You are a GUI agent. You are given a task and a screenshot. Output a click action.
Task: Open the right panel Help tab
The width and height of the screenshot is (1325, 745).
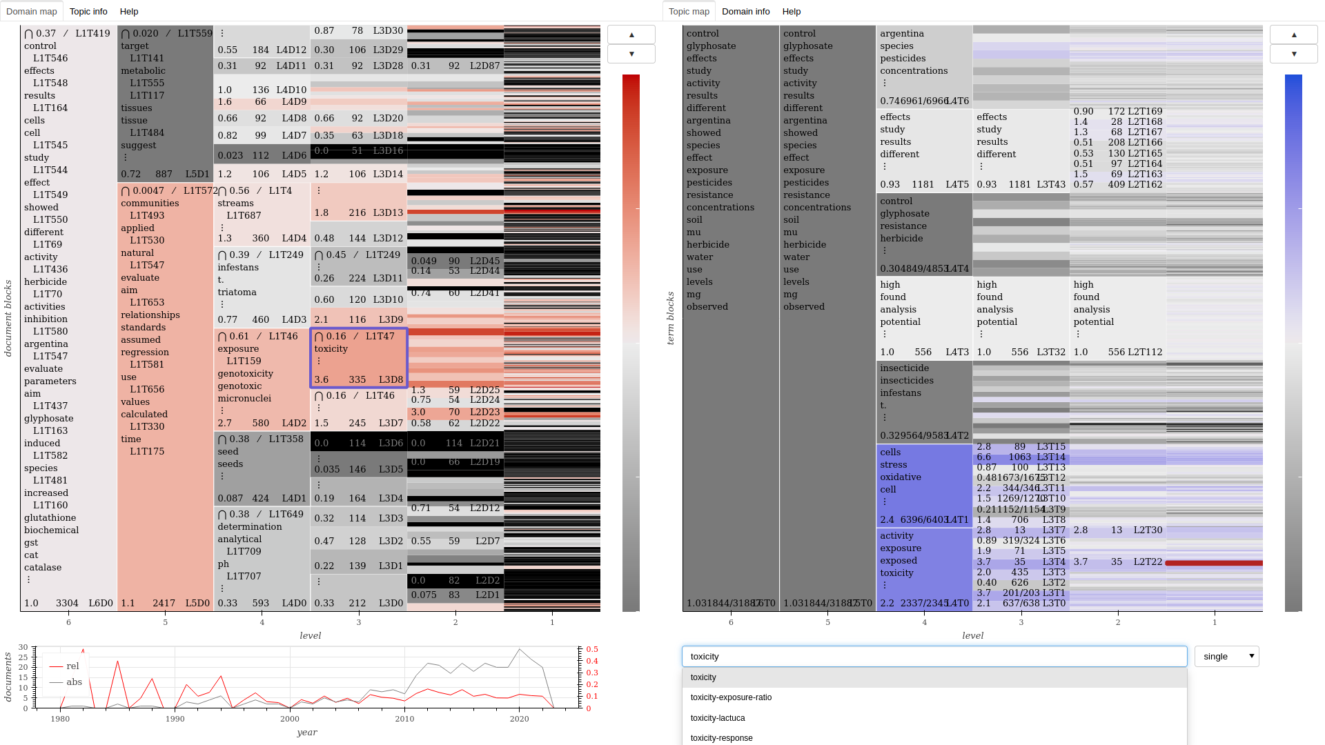tap(792, 11)
